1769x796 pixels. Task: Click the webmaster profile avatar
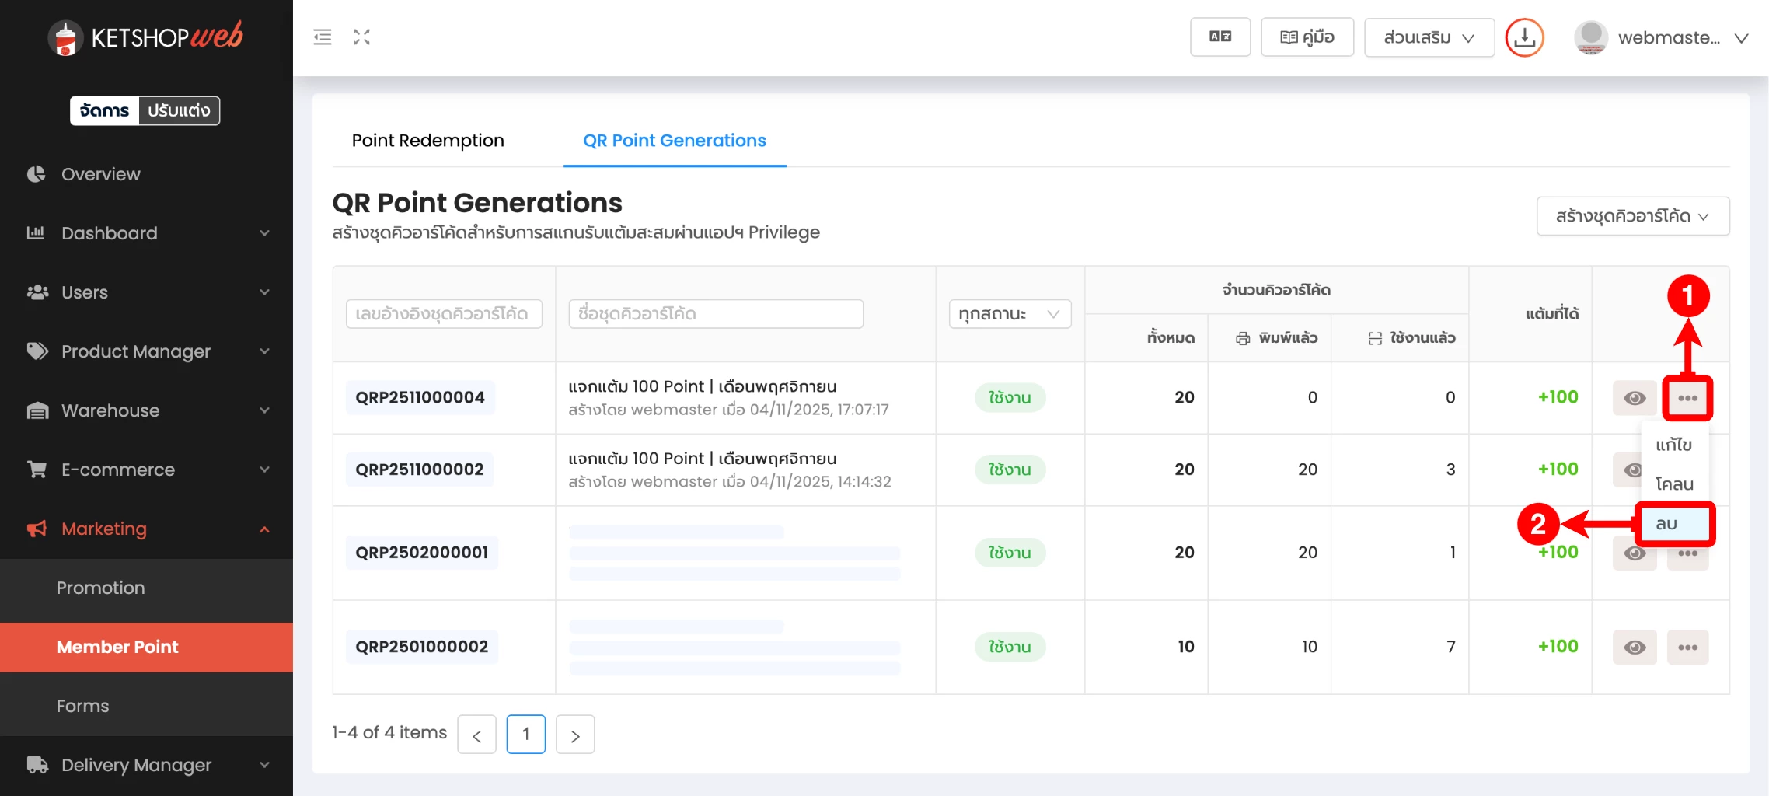coord(1590,37)
